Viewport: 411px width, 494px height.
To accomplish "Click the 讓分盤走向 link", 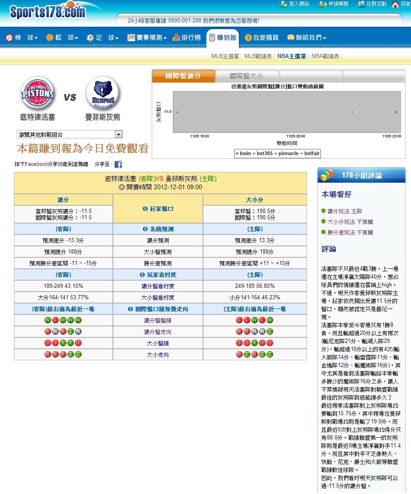I will tap(158, 332).
